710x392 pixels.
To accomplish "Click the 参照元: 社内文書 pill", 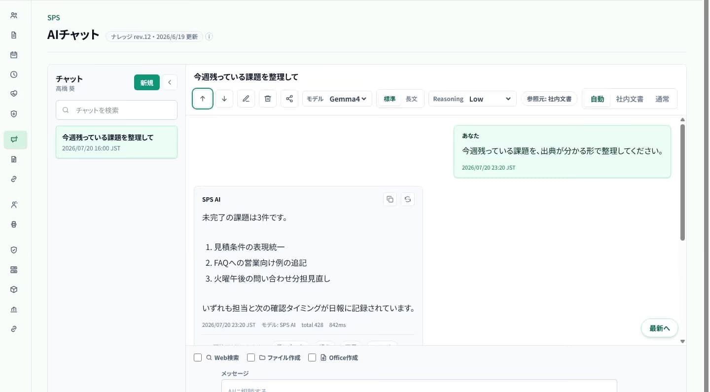I will point(549,99).
